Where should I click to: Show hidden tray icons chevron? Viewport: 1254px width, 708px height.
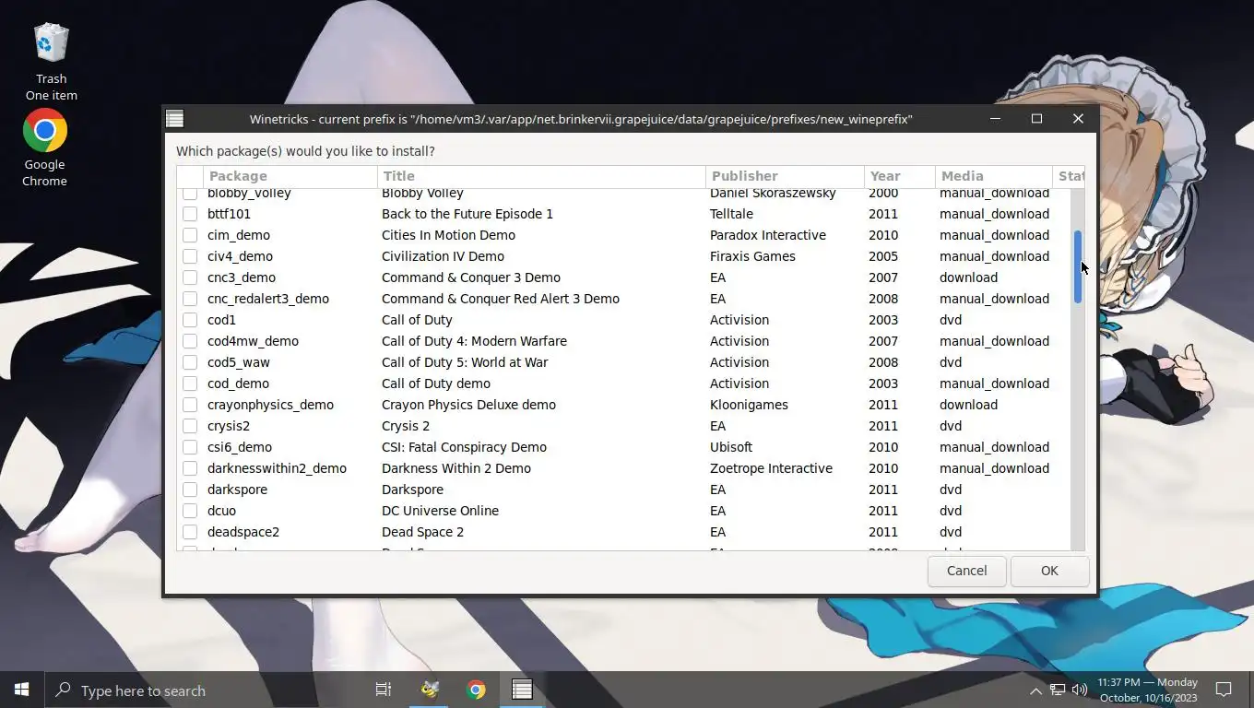(x=1035, y=690)
